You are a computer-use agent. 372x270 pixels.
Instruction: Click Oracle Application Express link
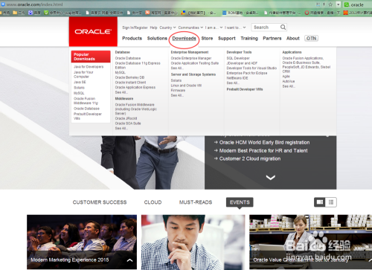(135, 88)
